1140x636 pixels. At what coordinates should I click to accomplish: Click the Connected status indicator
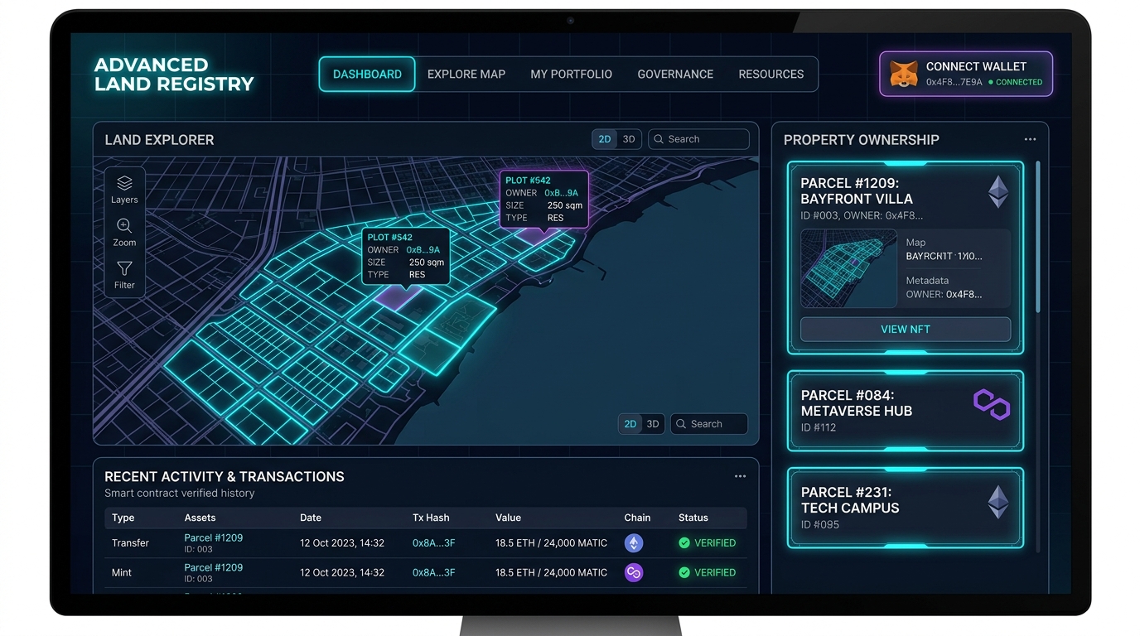1016,82
